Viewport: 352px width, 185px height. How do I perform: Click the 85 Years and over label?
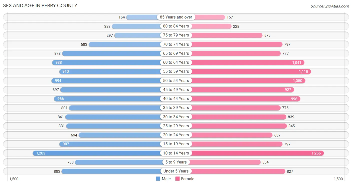(176, 17)
